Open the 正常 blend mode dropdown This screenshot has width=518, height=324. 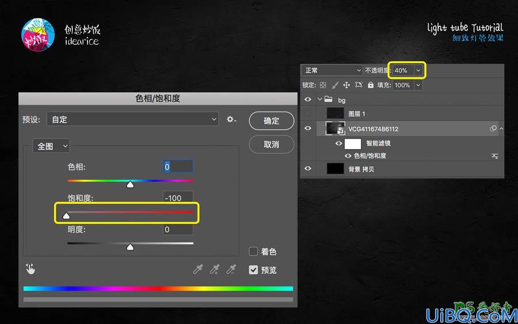coord(332,70)
